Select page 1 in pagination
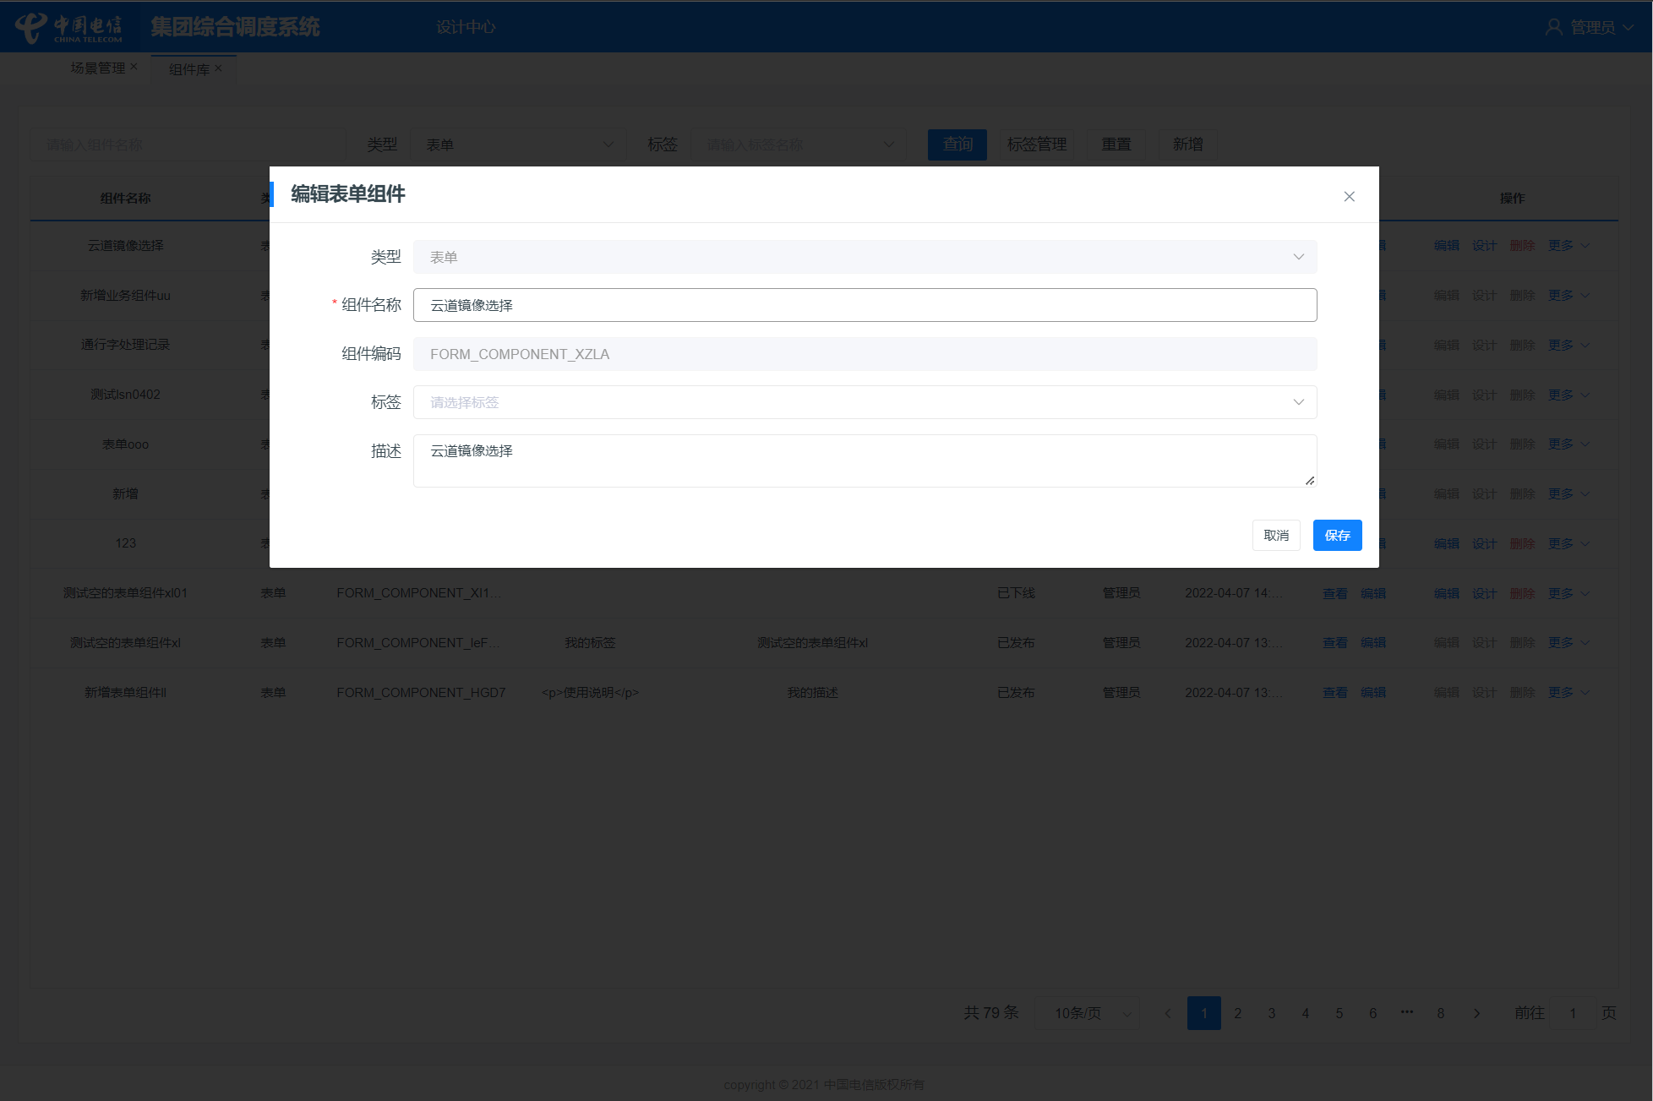1653x1101 pixels. coord(1203,1013)
